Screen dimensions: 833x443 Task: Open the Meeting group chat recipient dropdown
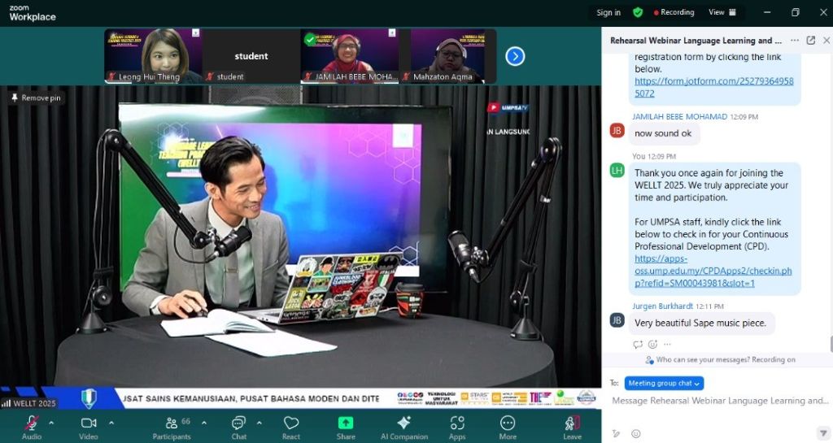click(664, 383)
